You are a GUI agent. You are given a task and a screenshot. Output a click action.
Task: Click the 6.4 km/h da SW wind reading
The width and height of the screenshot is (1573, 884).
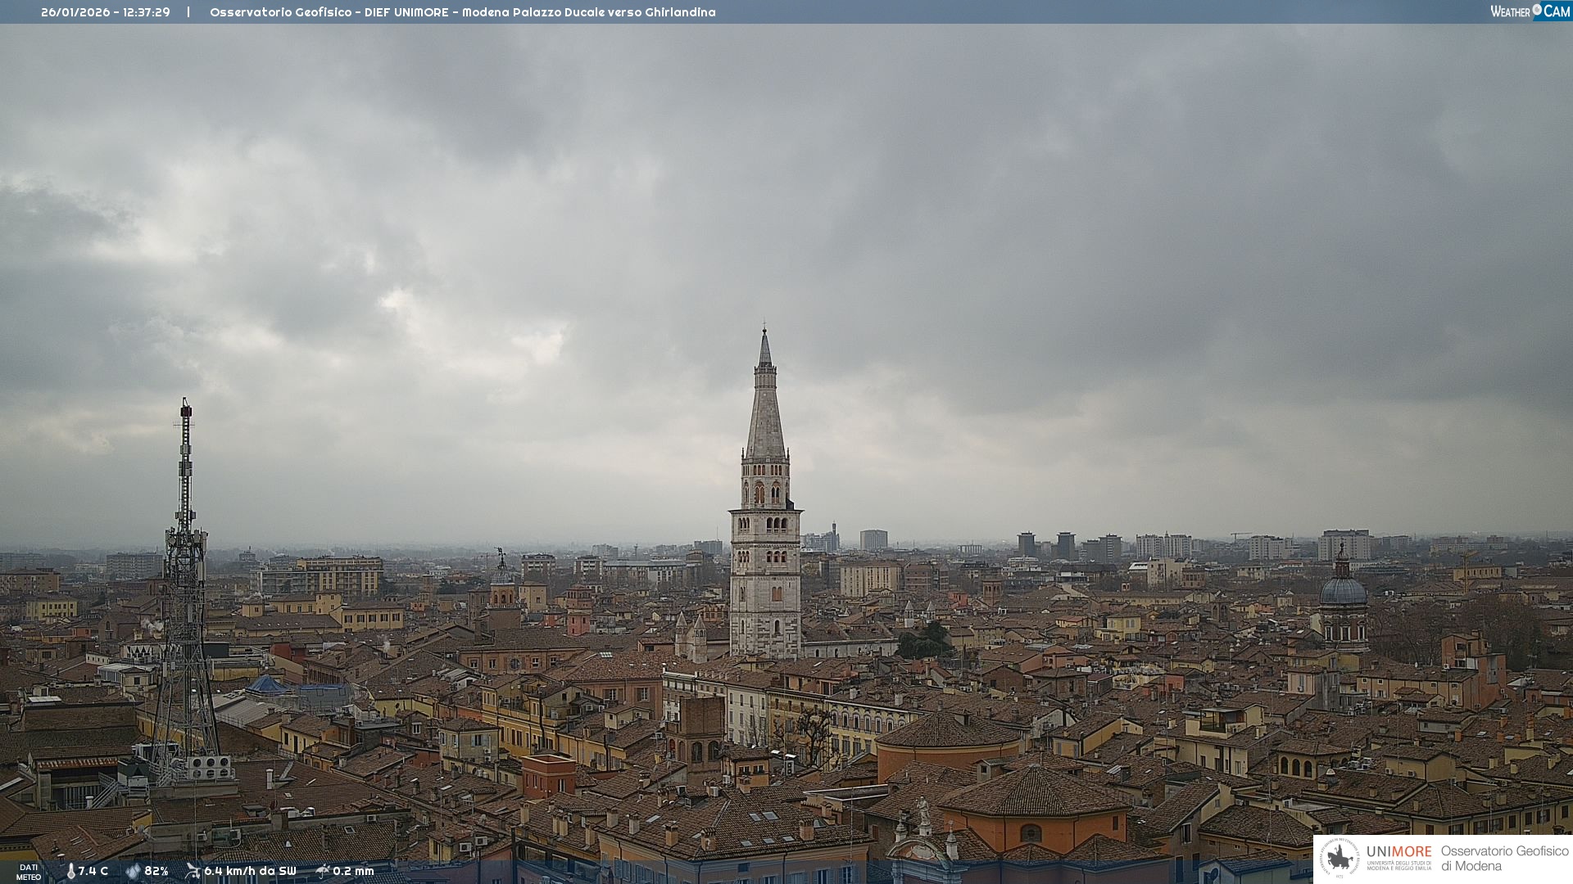(250, 871)
